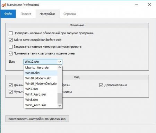Pick Win7_Aero.skn from the list

(x=41, y=94)
